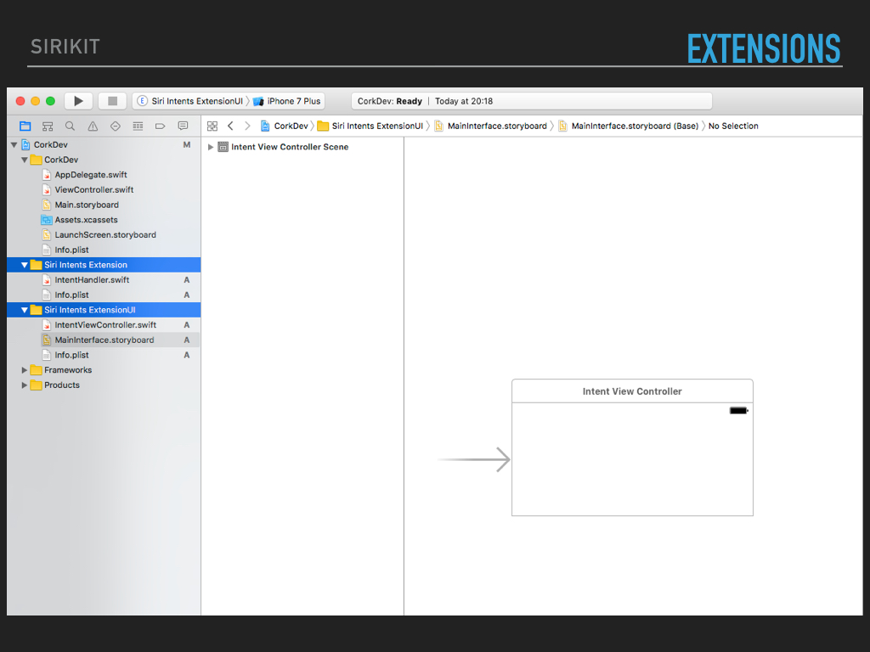Open IntentHandler.swift

[x=104, y=279]
